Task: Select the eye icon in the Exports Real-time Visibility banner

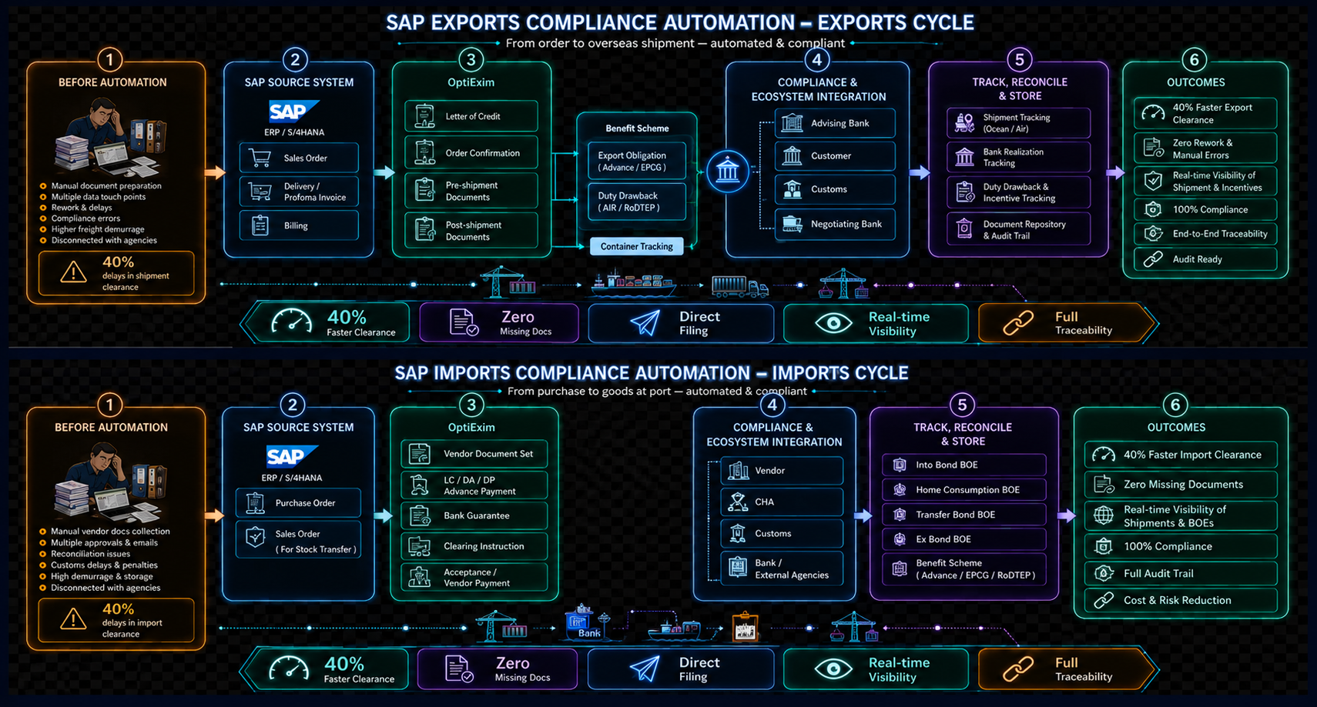Action: [x=833, y=323]
